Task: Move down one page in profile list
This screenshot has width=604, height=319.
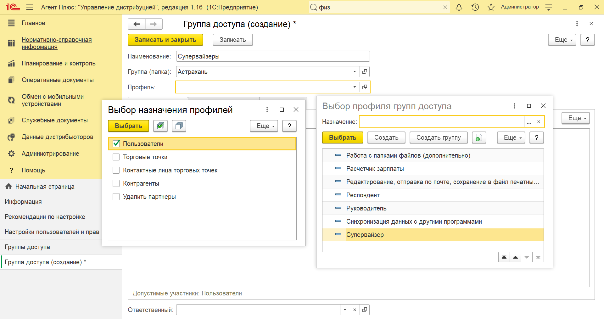Action: coord(527,257)
